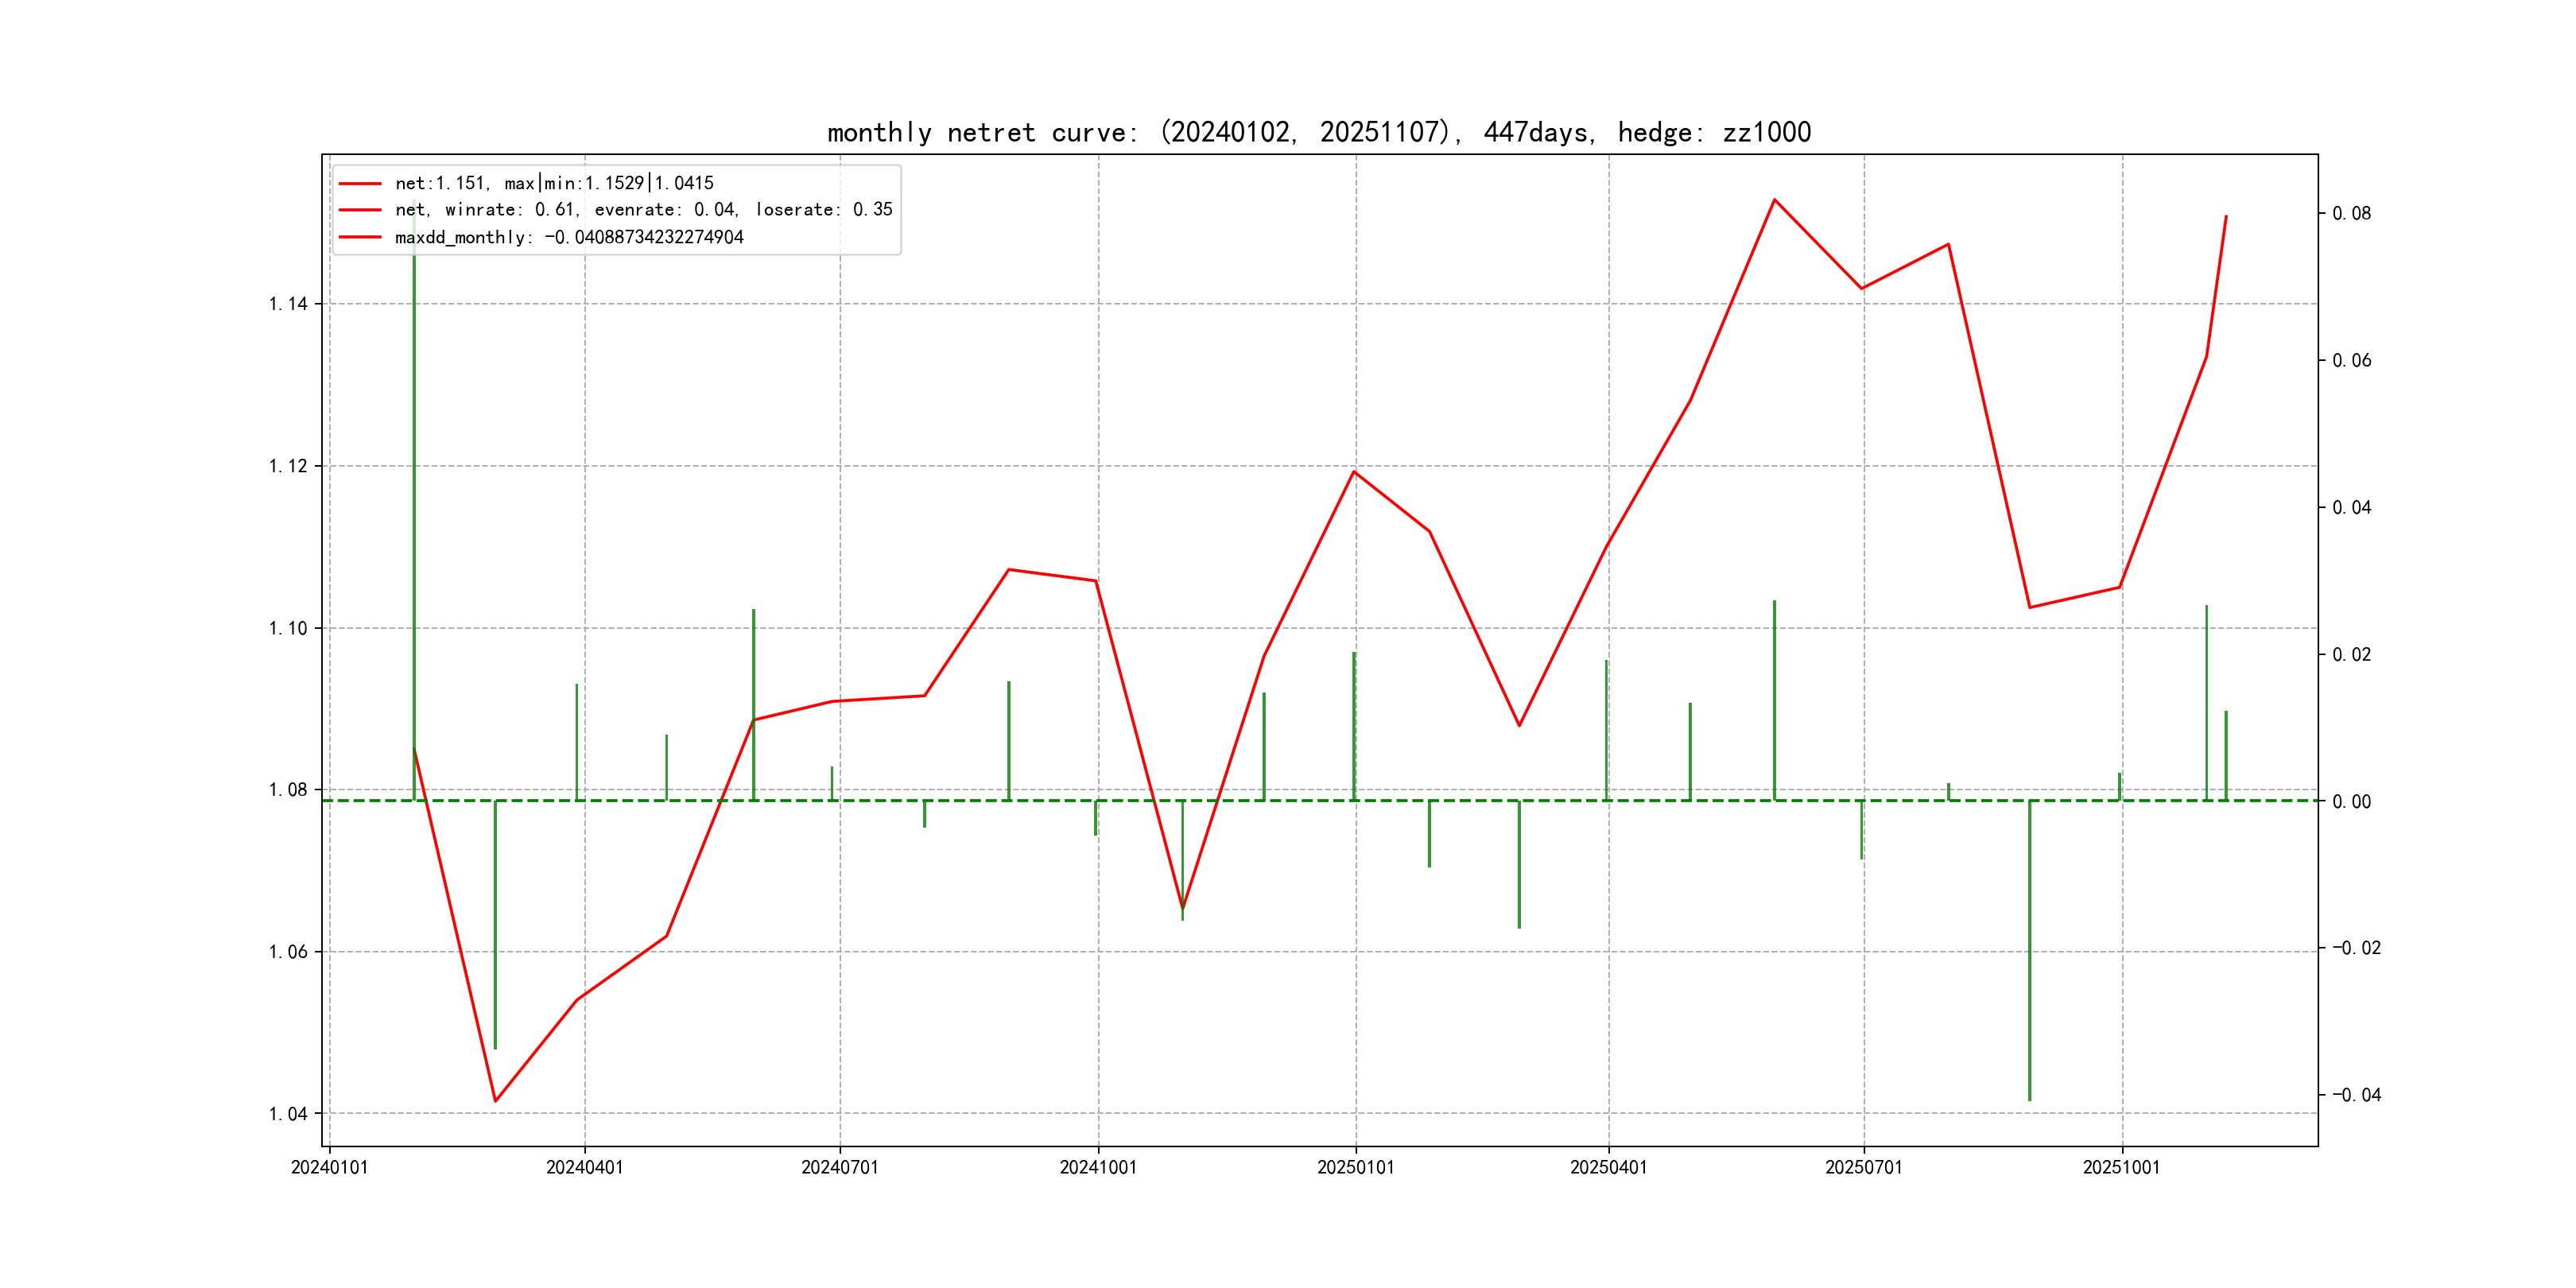Click the 20240401 x-axis date label
The width and height of the screenshot is (2576, 1288).
[x=584, y=1167]
